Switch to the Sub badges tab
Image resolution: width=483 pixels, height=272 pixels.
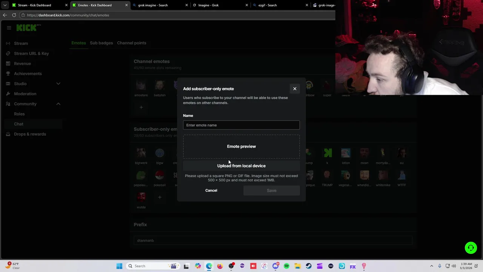coord(101,43)
